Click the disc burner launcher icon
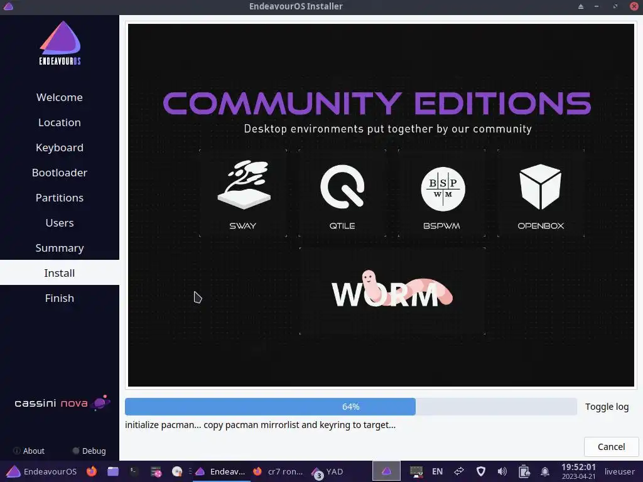Screen dimensions: 643x482 point(176,471)
